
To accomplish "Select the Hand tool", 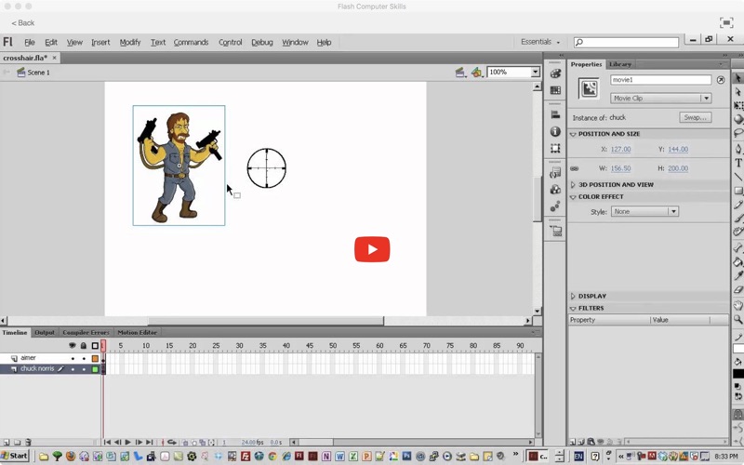I will [x=737, y=305].
